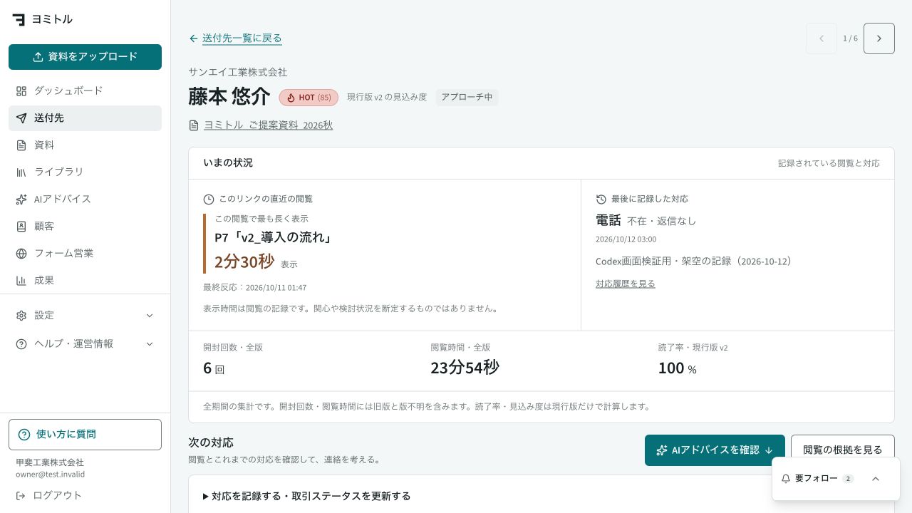This screenshot has width=912, height=513.
Task: Click the history icon beside 最後に記録した対応
Action: 601,199
